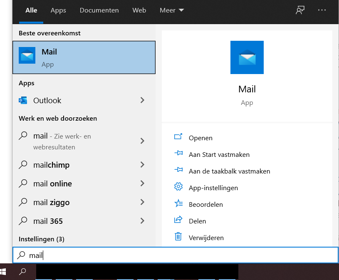339x280 pixels.
Task: Click the pin icon for taakbalk vastmaken
Action: [x=178, y=171]
